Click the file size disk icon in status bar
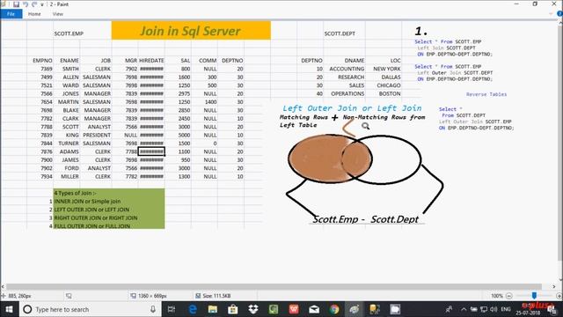The height and width of the screenshot is (317, 563). pos(198,296)
